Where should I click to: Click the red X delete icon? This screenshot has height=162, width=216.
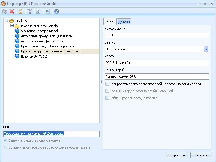point(12,11)
